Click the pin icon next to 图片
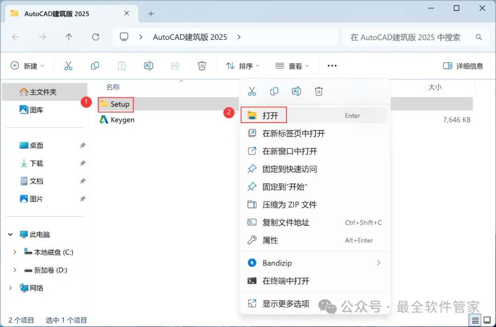The width and height of the screenshot is (496, 327). tap(83, 199)
